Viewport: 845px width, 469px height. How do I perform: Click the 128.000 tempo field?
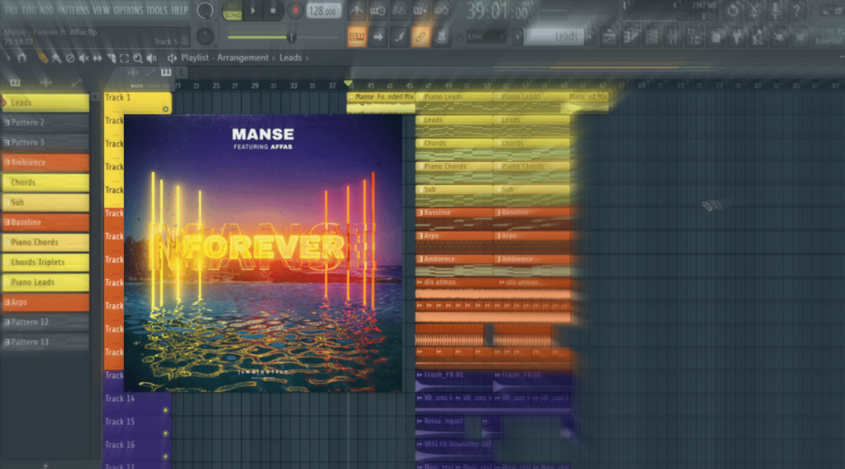pyautogui.click(x=324, y=11)
